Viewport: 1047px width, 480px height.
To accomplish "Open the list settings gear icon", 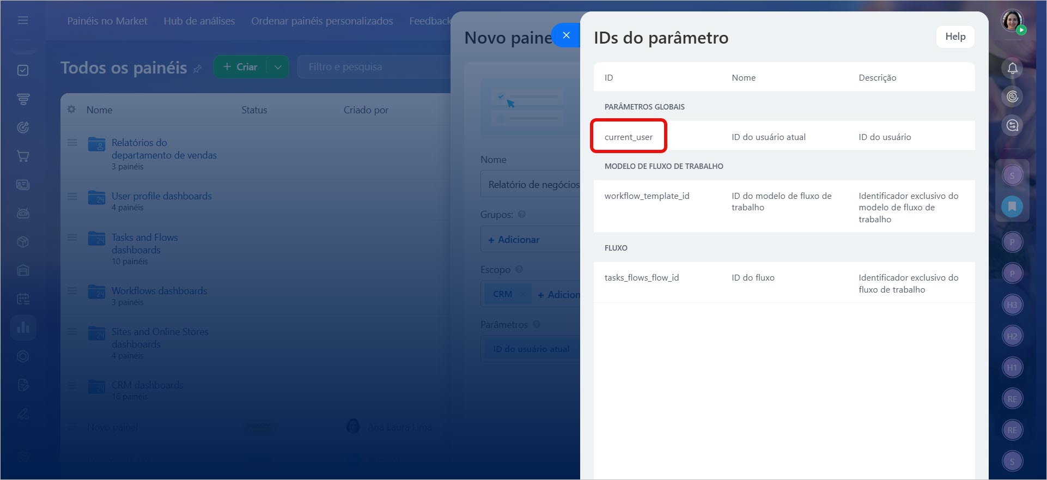I will [x=71, y=110].
